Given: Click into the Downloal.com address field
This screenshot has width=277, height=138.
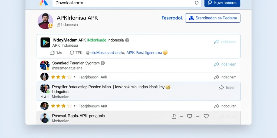Looking at the screenshot, I should tap(127, 3).
